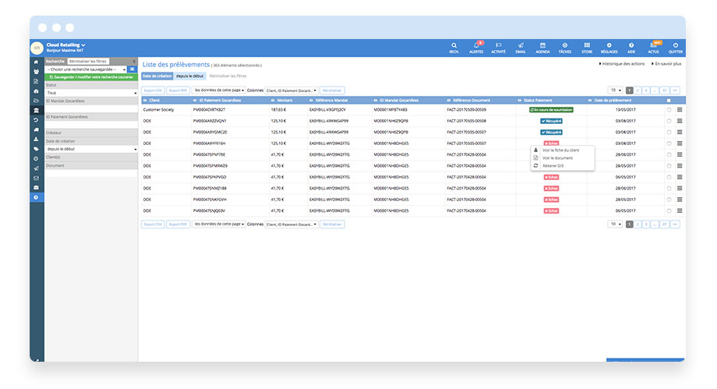Choose 'Voir le document' from context menu
The width and height of the screenshot is (717, 389).
click(x=557, y=158)
